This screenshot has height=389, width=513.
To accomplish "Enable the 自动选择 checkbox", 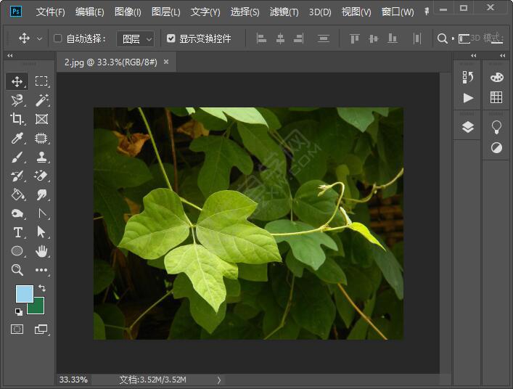I will [x=58, y=38].
